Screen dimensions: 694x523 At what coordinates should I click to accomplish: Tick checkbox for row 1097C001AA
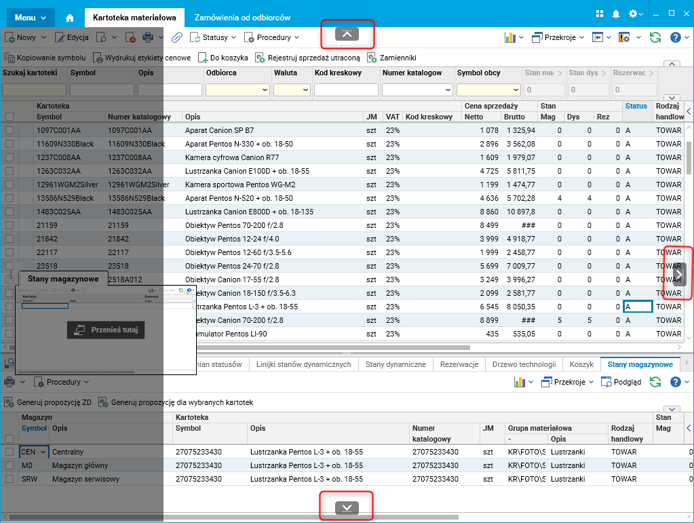[9, 130]
